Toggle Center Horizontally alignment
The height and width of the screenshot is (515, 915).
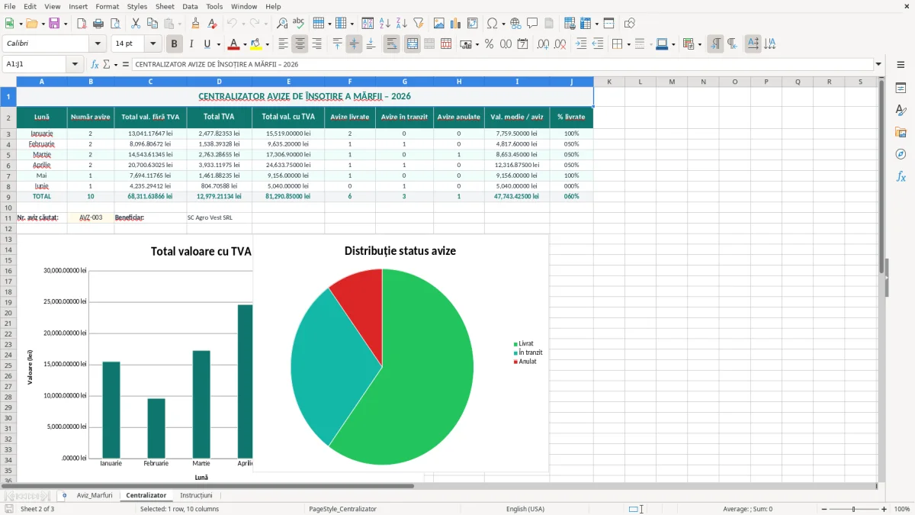click(x=300, y=44)
